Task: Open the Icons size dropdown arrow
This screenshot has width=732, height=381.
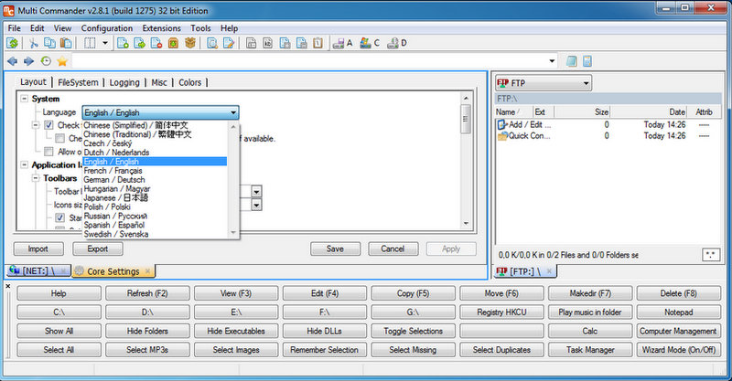Action: coord(256,205)
